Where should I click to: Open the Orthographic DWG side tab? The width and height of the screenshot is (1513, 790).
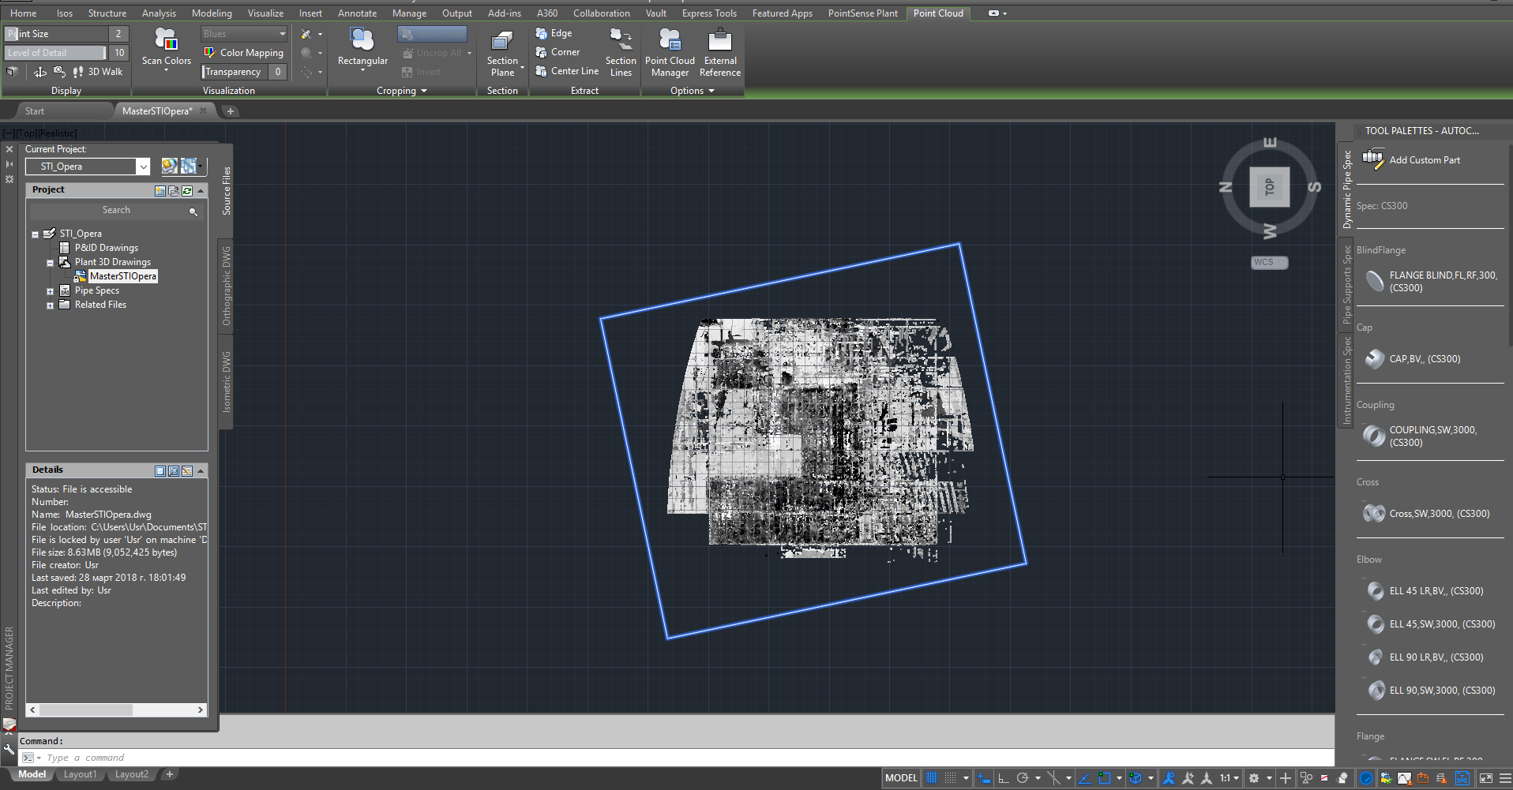coord(226,286)
